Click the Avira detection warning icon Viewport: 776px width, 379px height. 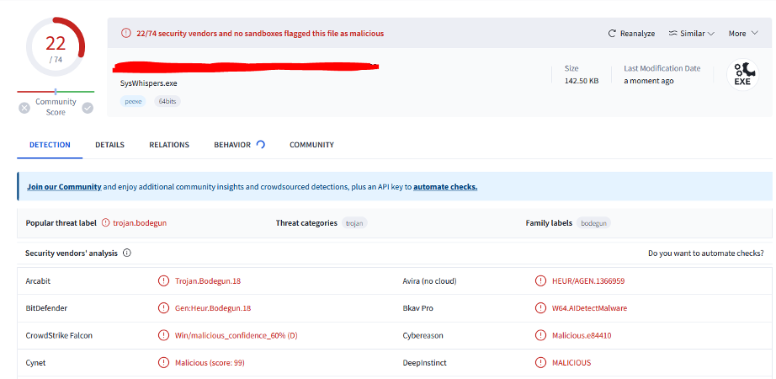540,281
